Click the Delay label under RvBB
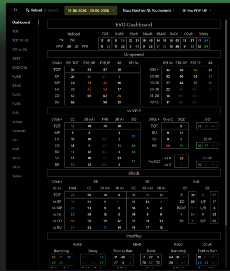Image resolution: width=230 pixels, height=271 pixels. click(93, 251)
